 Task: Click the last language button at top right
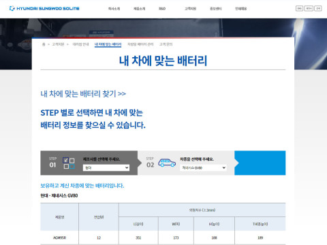tap(318, 8)
